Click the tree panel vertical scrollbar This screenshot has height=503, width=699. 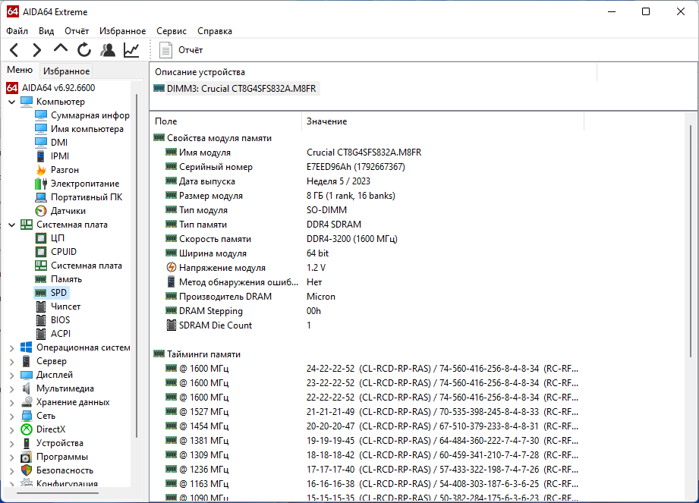(137, 265)
